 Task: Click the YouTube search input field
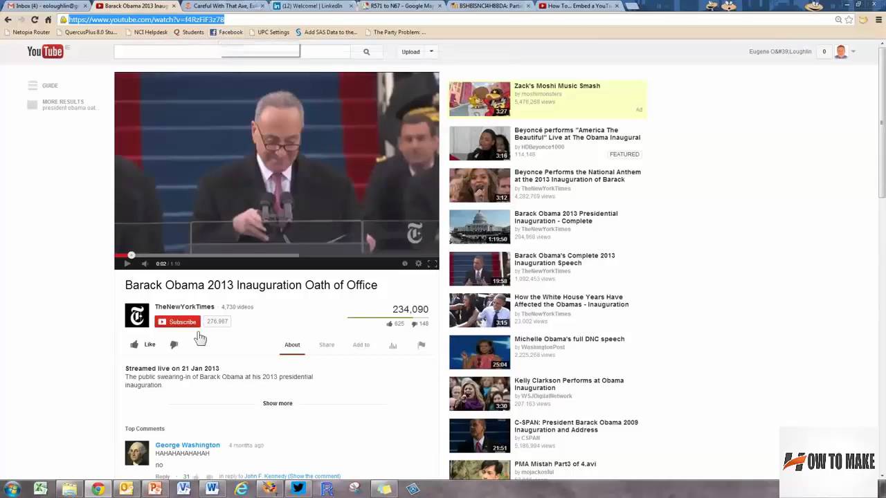coord(233,52)
